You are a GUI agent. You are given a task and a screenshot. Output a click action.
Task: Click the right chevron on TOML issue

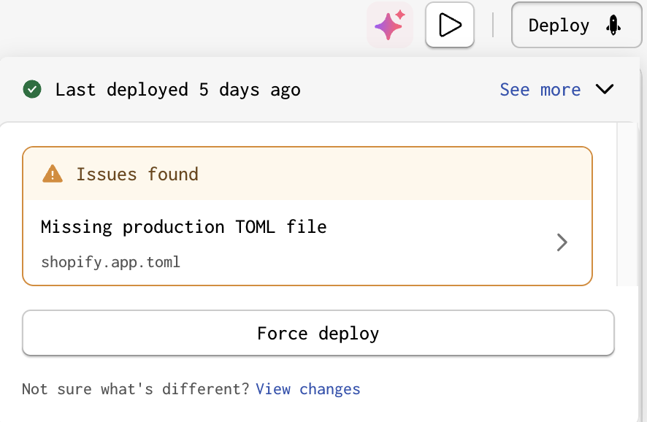(562, 242)
